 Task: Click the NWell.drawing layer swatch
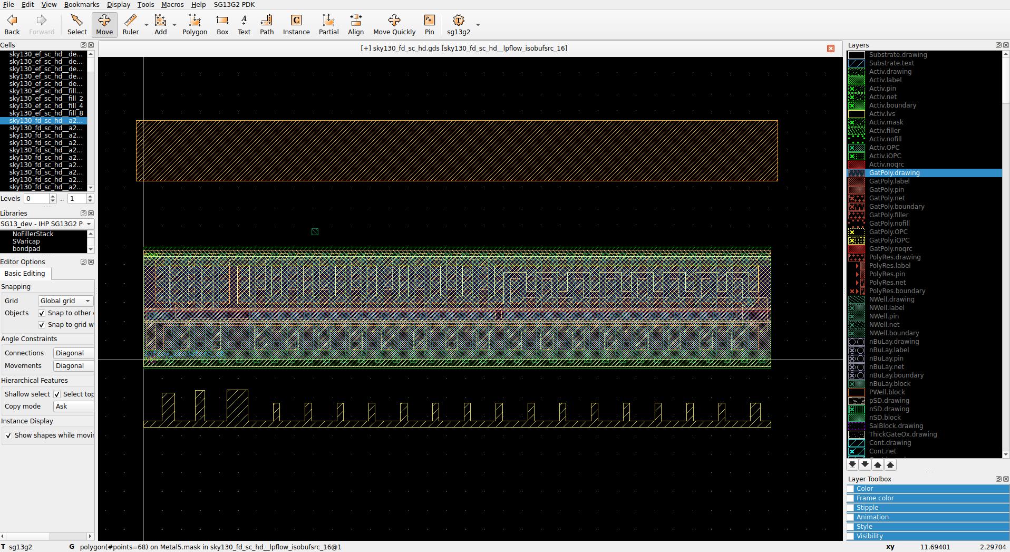856,299
